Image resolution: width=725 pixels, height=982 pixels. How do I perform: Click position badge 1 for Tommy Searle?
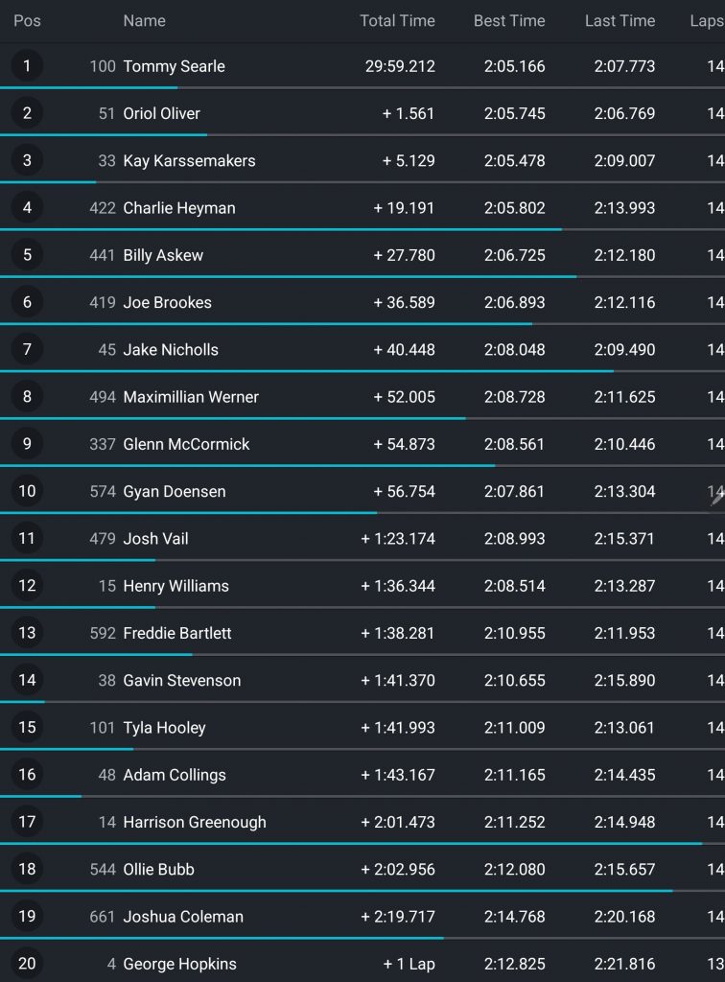click(27, 66)
